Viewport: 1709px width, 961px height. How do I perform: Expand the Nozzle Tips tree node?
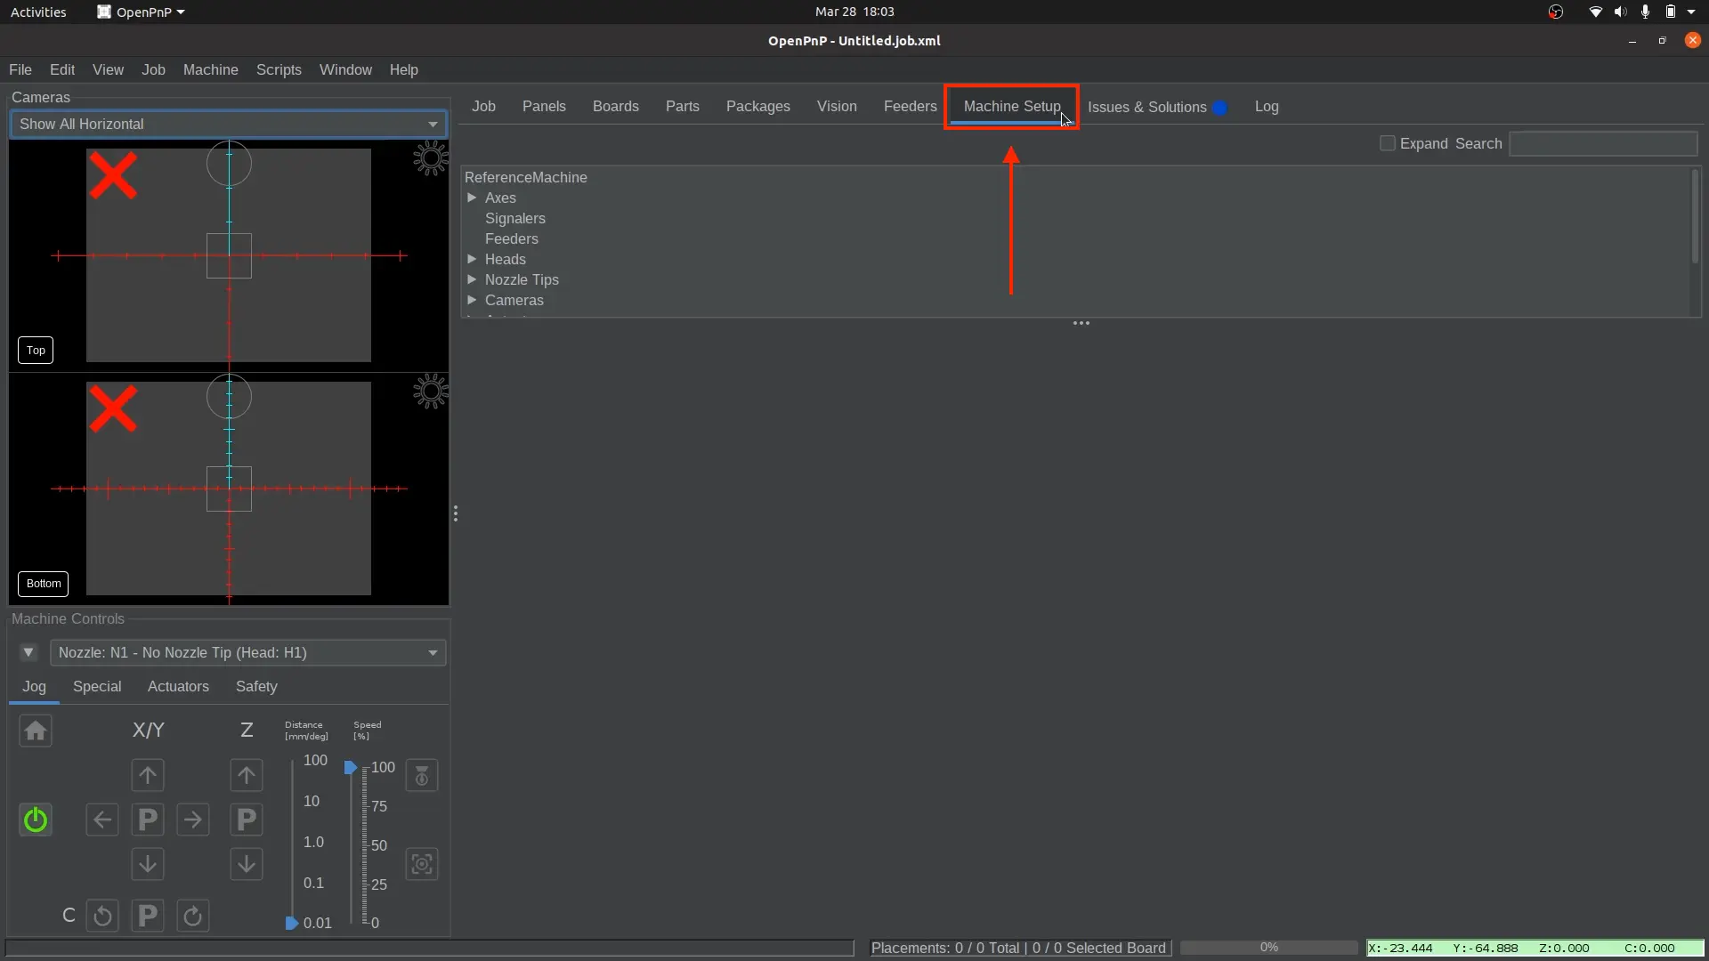(473, 280)
